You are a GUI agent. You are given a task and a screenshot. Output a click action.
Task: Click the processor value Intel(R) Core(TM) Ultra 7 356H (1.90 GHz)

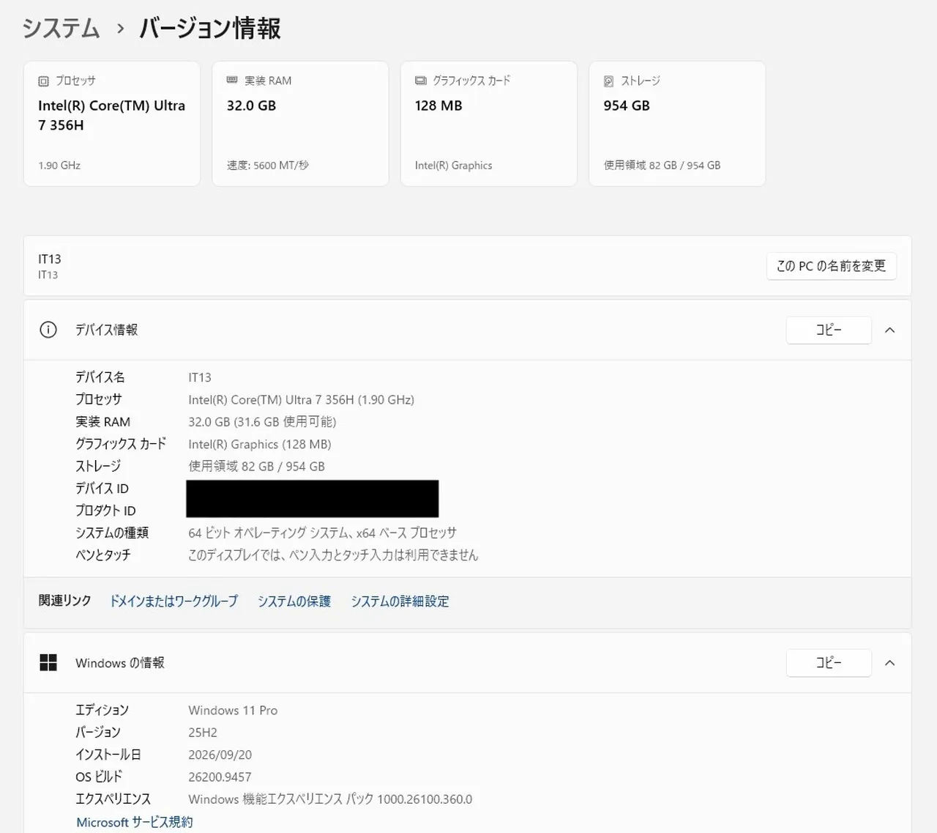coord(301,400)
